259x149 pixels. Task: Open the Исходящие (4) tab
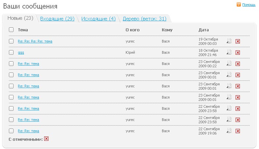coord(99,19)
